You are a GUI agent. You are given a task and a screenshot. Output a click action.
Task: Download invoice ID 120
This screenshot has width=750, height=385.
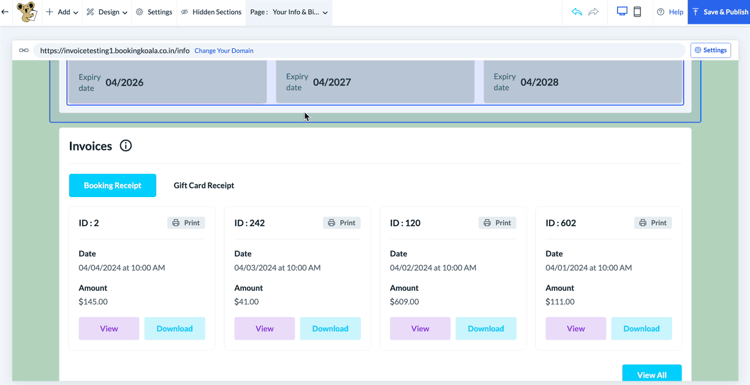pyautogui.click(x=486, y=329)
